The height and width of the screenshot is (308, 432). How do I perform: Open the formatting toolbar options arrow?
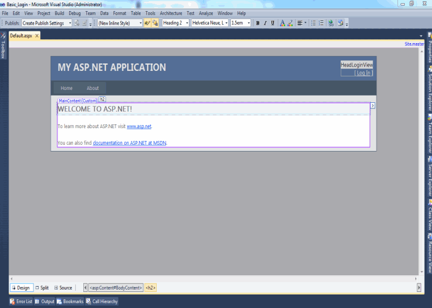point(347,24)
